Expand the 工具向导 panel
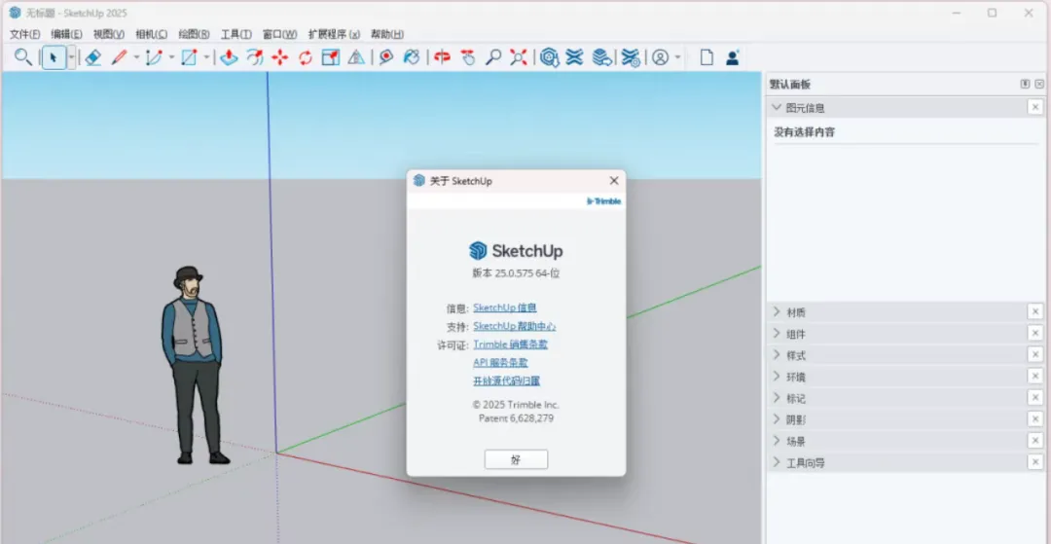 pyautogui.click(x=777, y=462)
